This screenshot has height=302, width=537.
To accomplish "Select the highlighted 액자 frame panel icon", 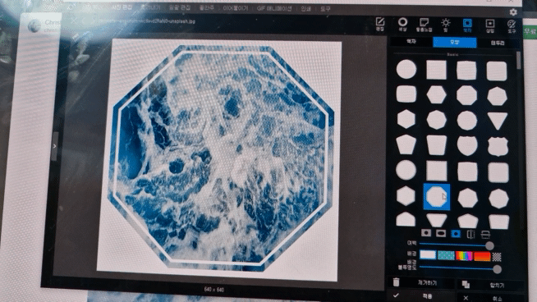I will (467, 25).
